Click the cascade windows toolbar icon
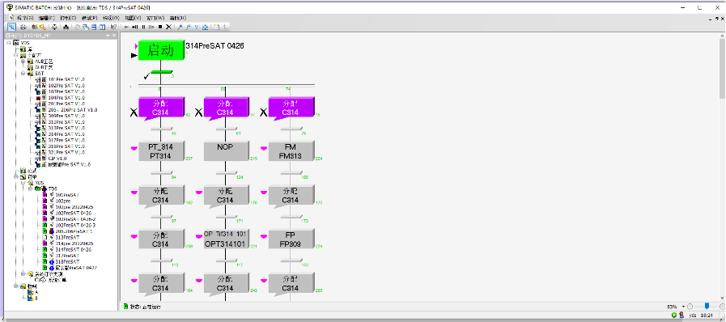 (x=86, y=27)
